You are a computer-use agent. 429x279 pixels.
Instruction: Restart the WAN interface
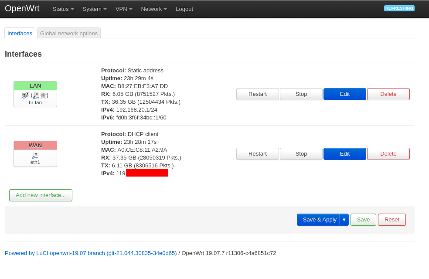pyautogui.click(x=258, y=154)
